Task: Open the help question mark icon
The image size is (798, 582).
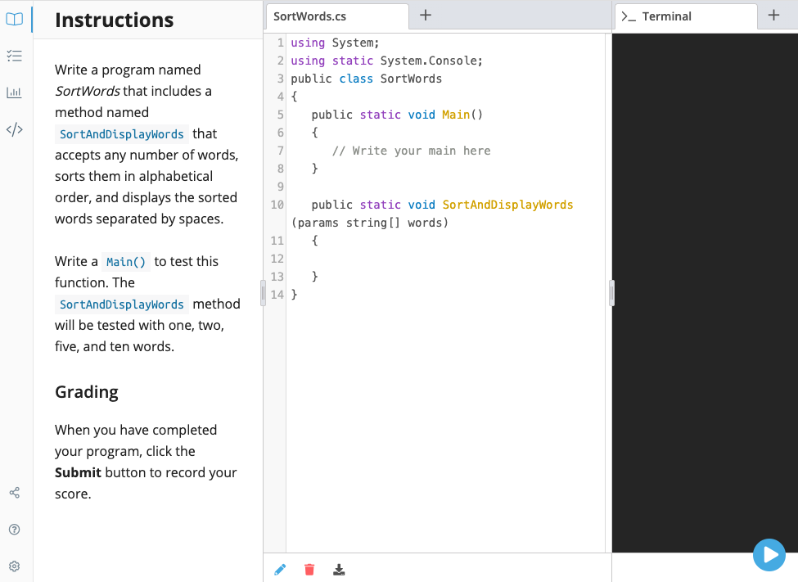Action: click(14, 529)
